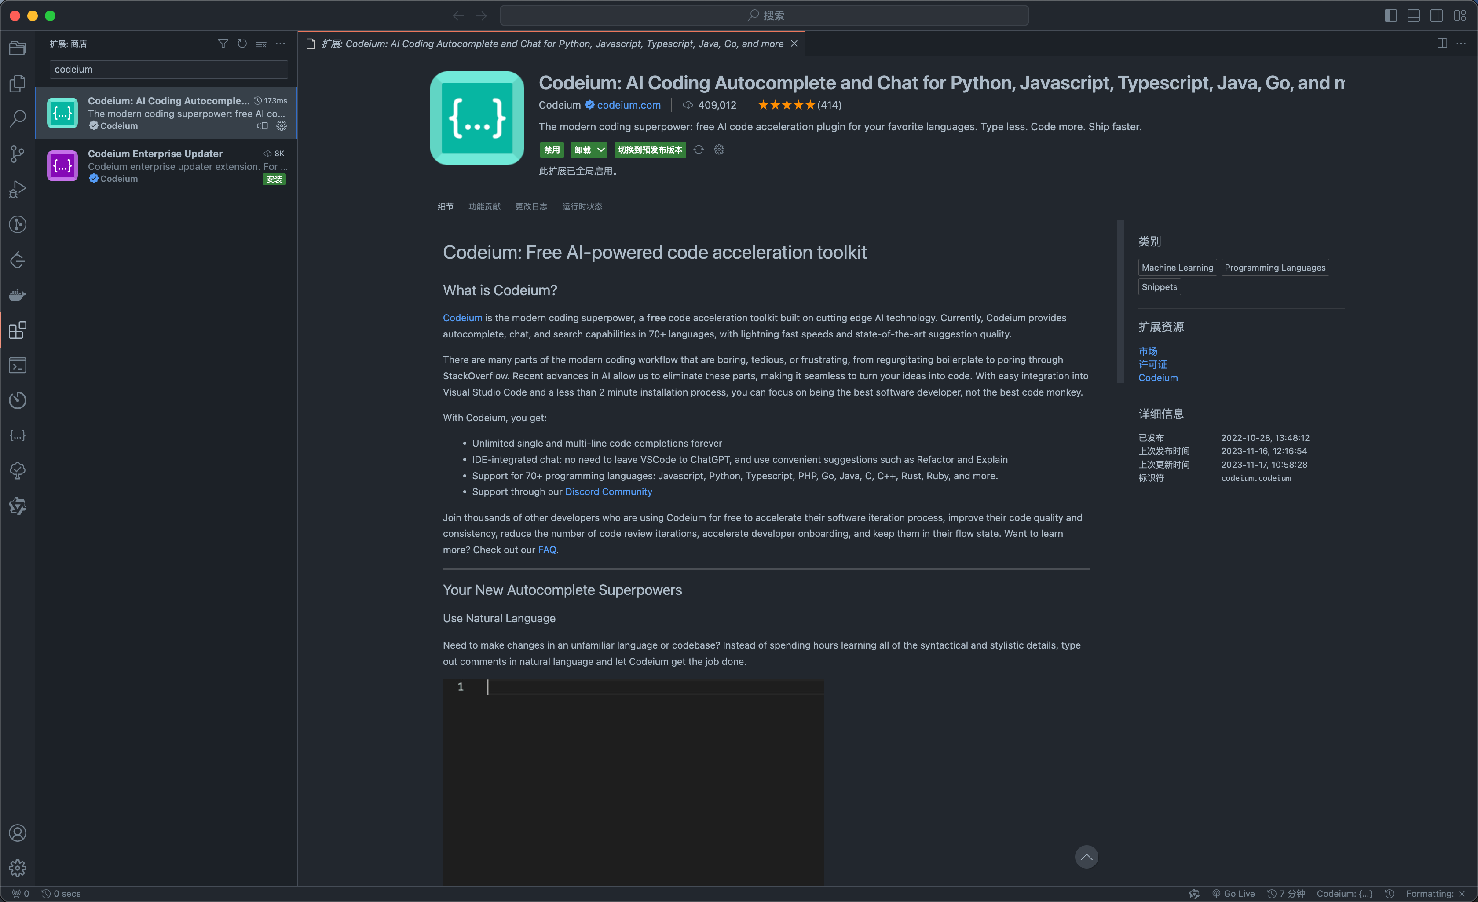The height and width of the screenshot is (902, 1478).
Task: Switch to the 功能贡献 tab
Action: tap(484, 206)
